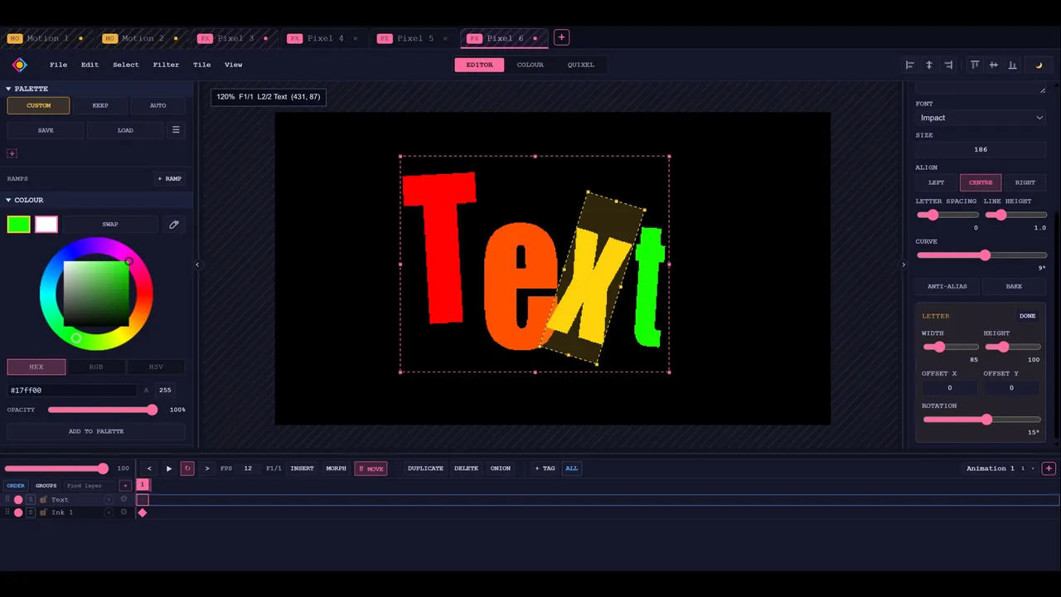The height and width of the screenshot is (597, 1061).
Task: Select green foreground colour swatch
Action: coord(19,225)
